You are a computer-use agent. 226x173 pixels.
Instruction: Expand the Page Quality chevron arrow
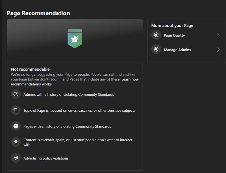pyautogui.click(x=218, y=35)
